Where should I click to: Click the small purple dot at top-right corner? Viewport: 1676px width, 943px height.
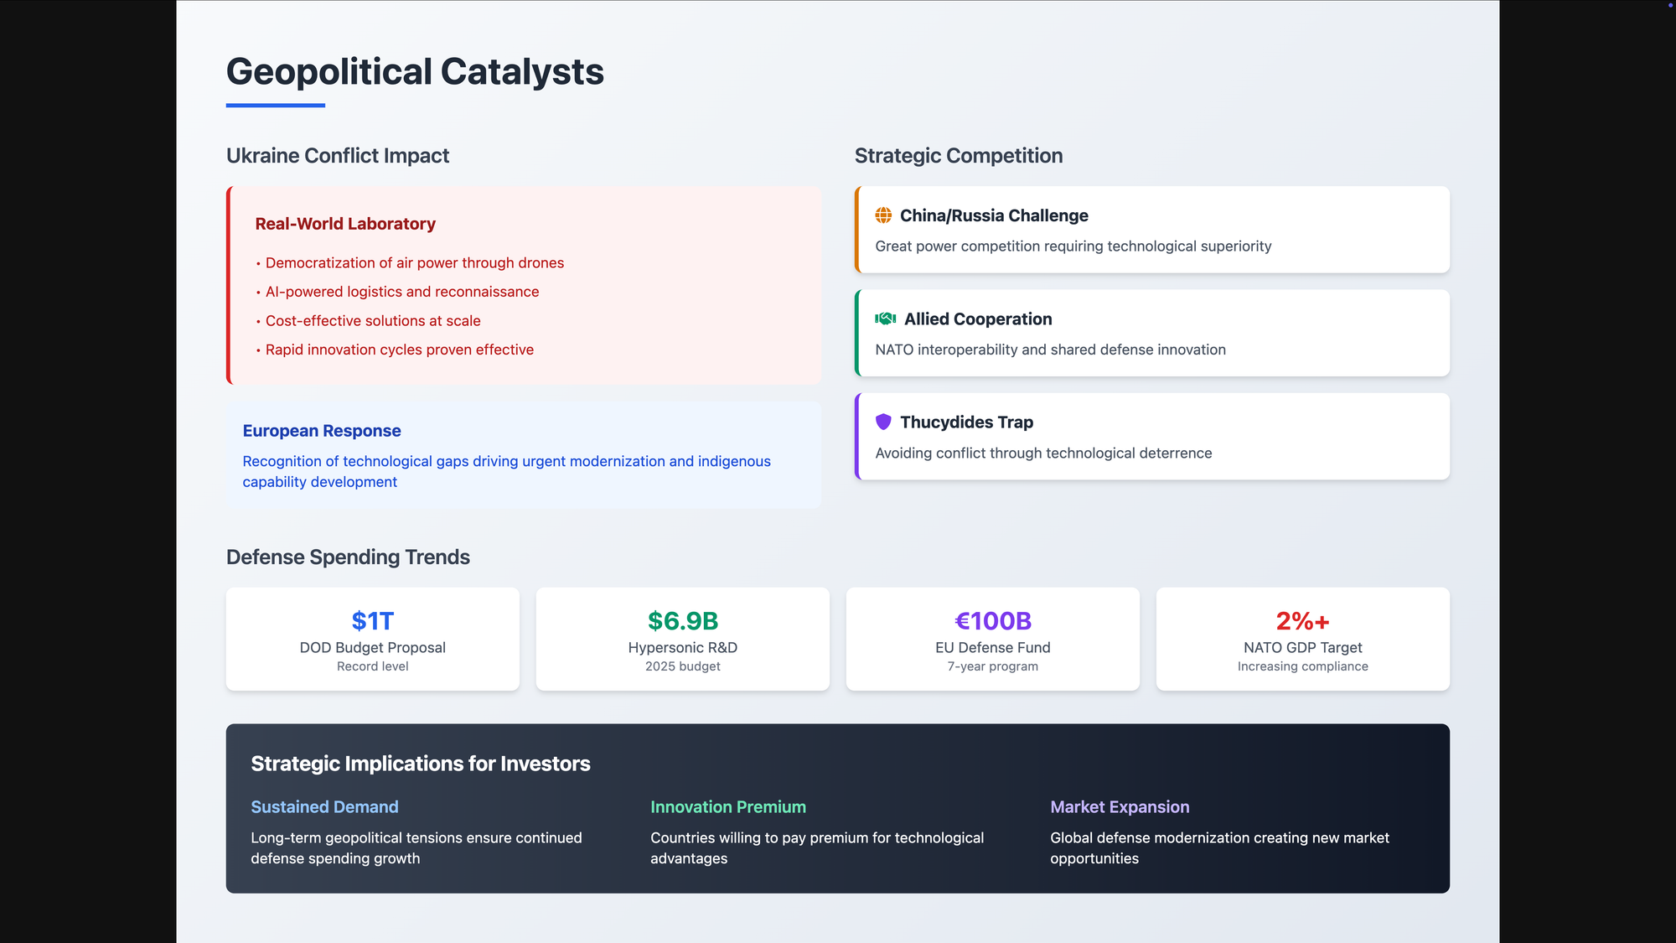click(1670, 5)
